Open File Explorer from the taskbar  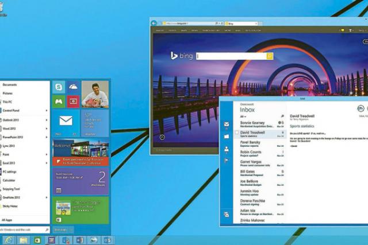23,240
